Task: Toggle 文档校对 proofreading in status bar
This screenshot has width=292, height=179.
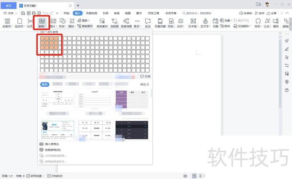Action: click(55, 176)
